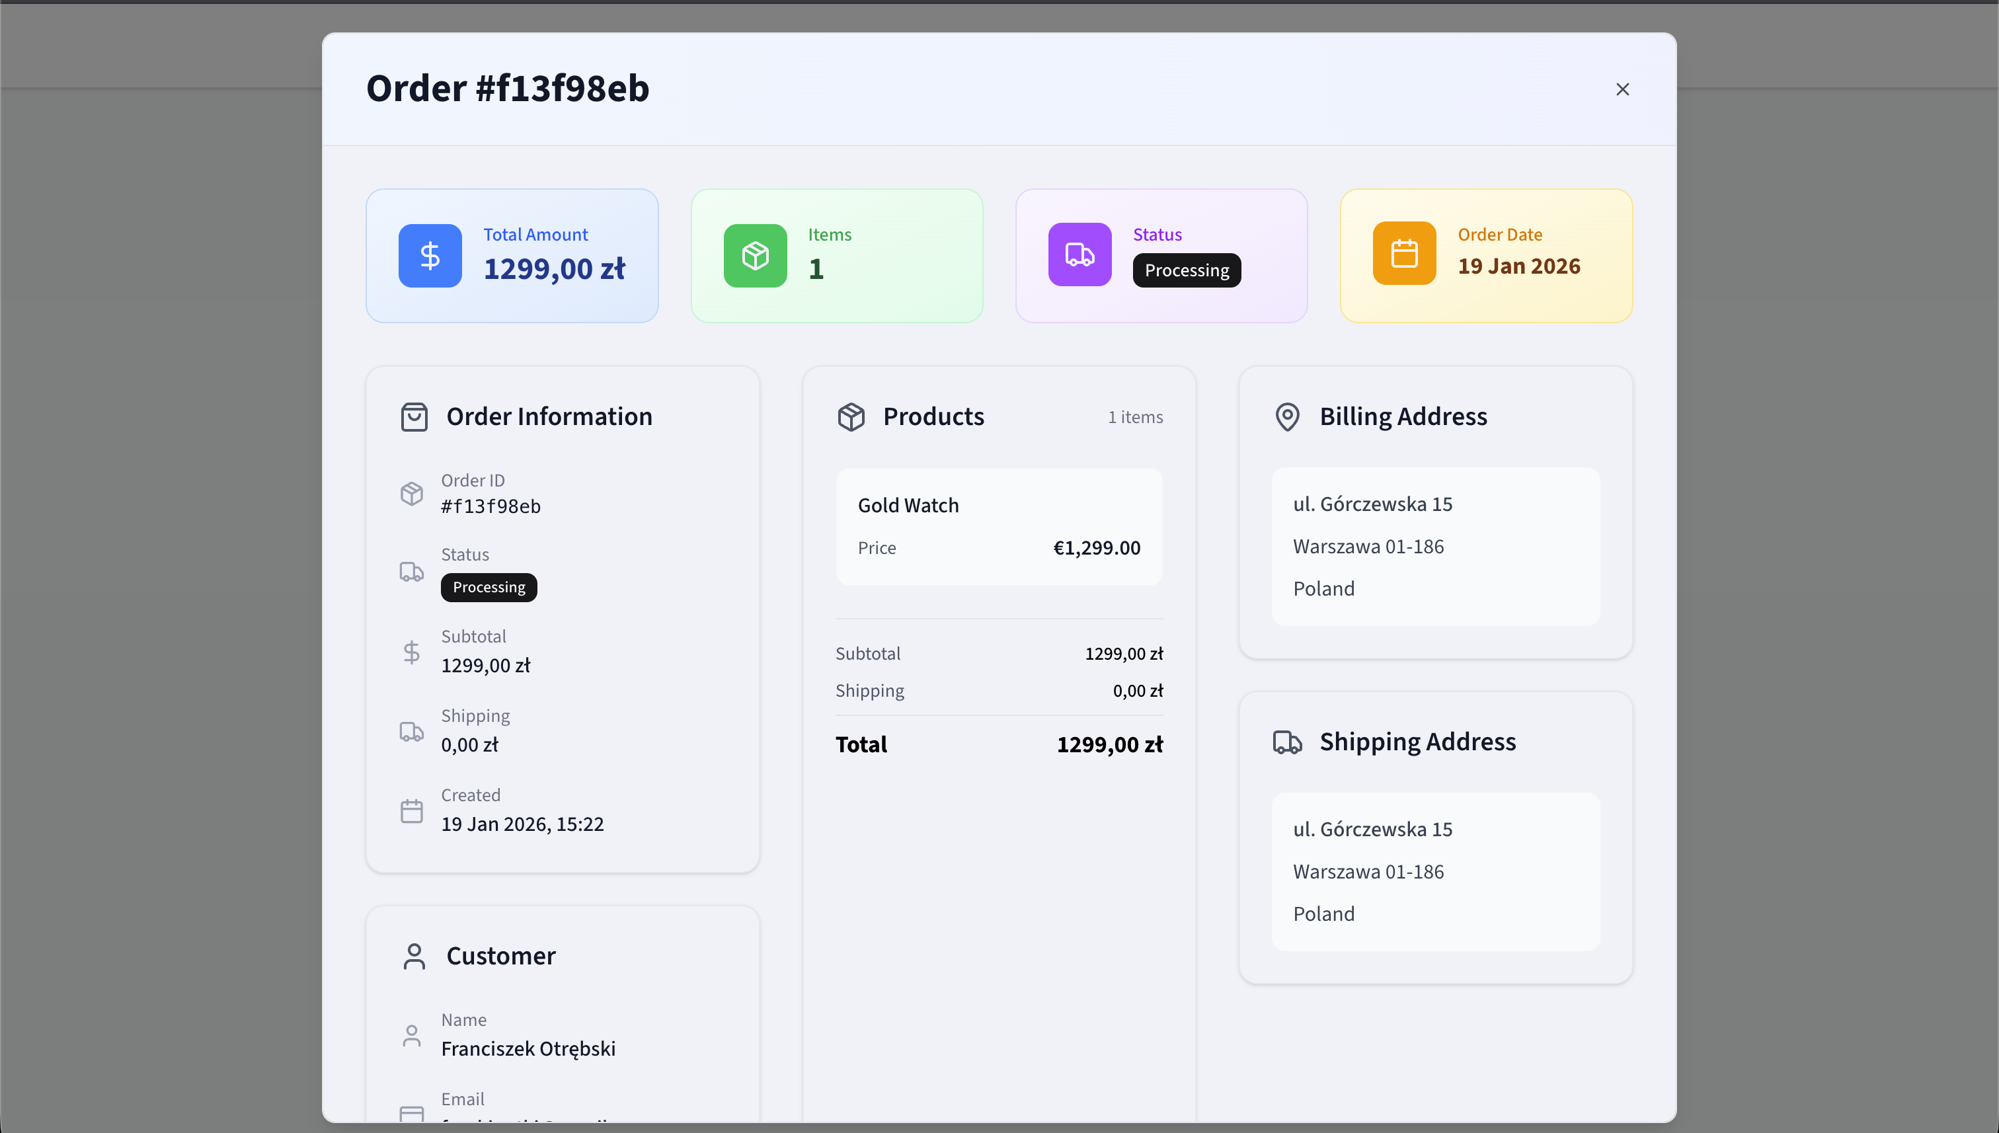Click the Total 1299,00 zł row
The height and width of the screenshot is (1133, 1999).
998,745
